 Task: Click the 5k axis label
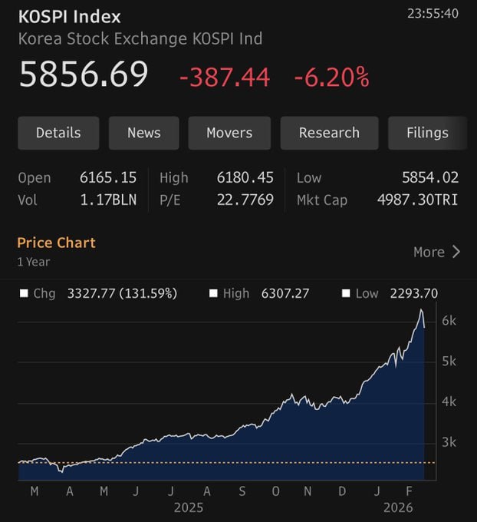(x=449, y=362)
